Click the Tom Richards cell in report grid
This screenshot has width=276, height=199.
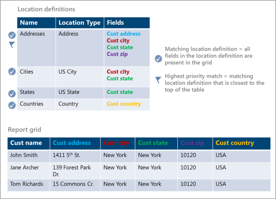click(29, 185)
